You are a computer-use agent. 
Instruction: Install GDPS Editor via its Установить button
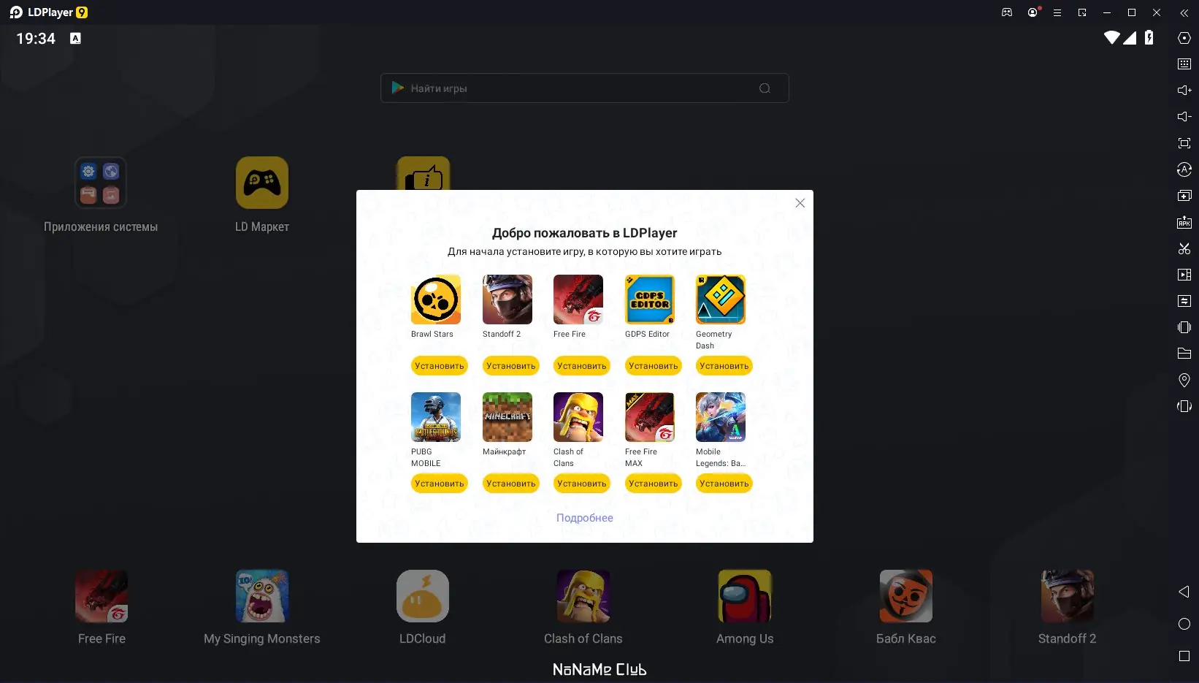(x=654, y=366)
